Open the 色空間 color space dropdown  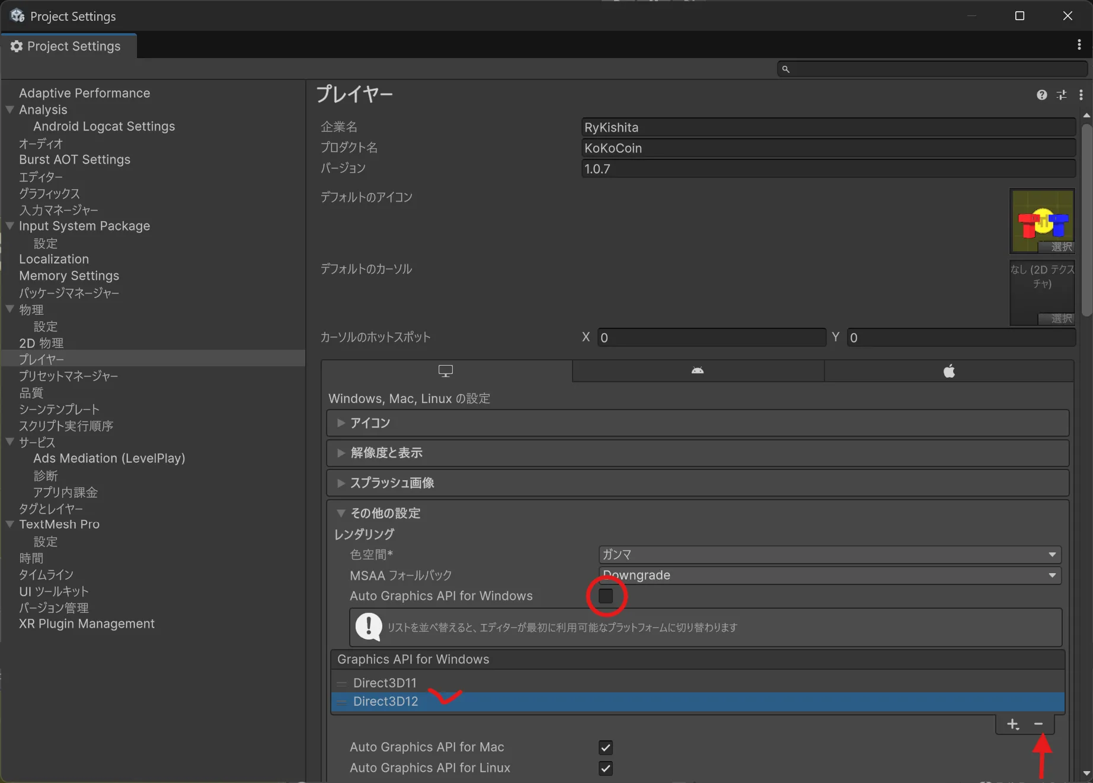(829, 555)
